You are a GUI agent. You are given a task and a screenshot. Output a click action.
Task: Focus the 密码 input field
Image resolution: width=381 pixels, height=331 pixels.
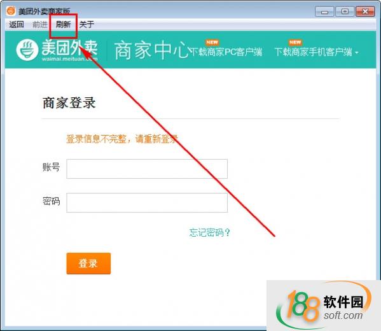click(147, 202)
